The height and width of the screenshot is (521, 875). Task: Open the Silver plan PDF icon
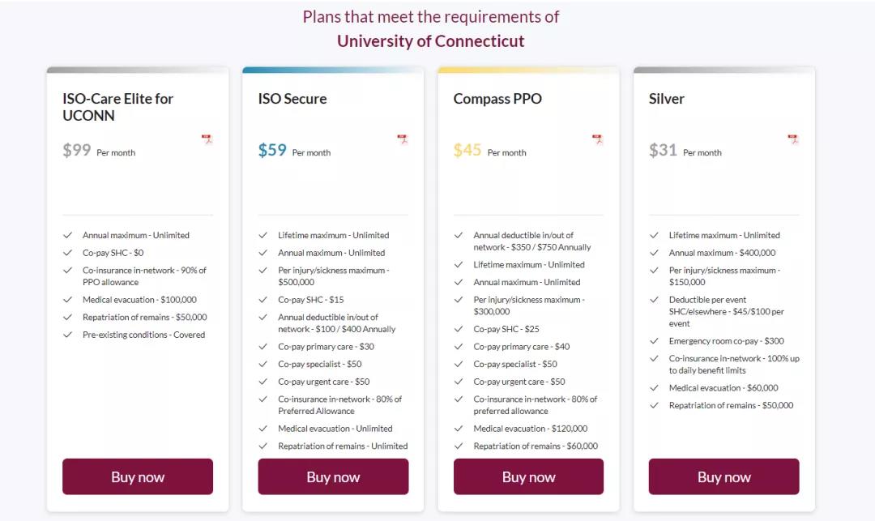coord(792,139)
